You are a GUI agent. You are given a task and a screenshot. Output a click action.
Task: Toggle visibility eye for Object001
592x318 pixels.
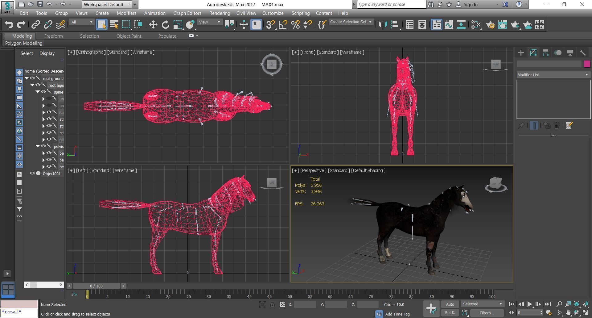click(x=32, y=174)
